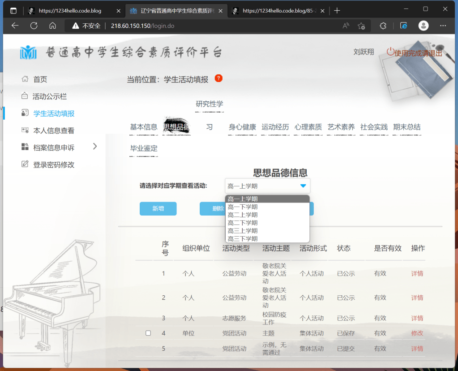Expand the 档案信息申诉 submenu arrow
The height and width of the screenshot is (371, 458).
(94, 146)
